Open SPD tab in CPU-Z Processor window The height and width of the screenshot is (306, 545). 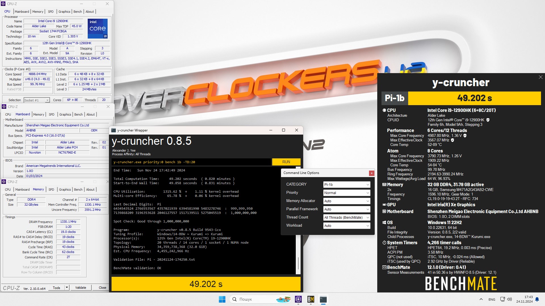[51, 12]
